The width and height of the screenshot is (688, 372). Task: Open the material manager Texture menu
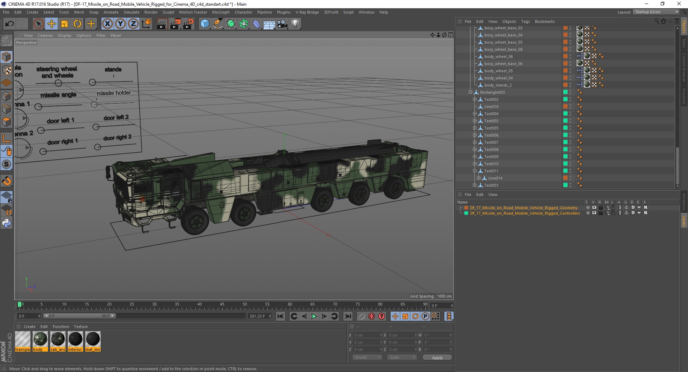[x=81, y=327]
